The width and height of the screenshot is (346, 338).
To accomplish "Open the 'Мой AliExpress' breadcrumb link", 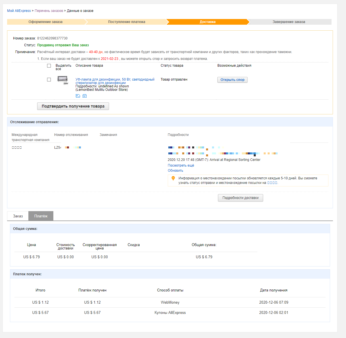I will 19,11.
